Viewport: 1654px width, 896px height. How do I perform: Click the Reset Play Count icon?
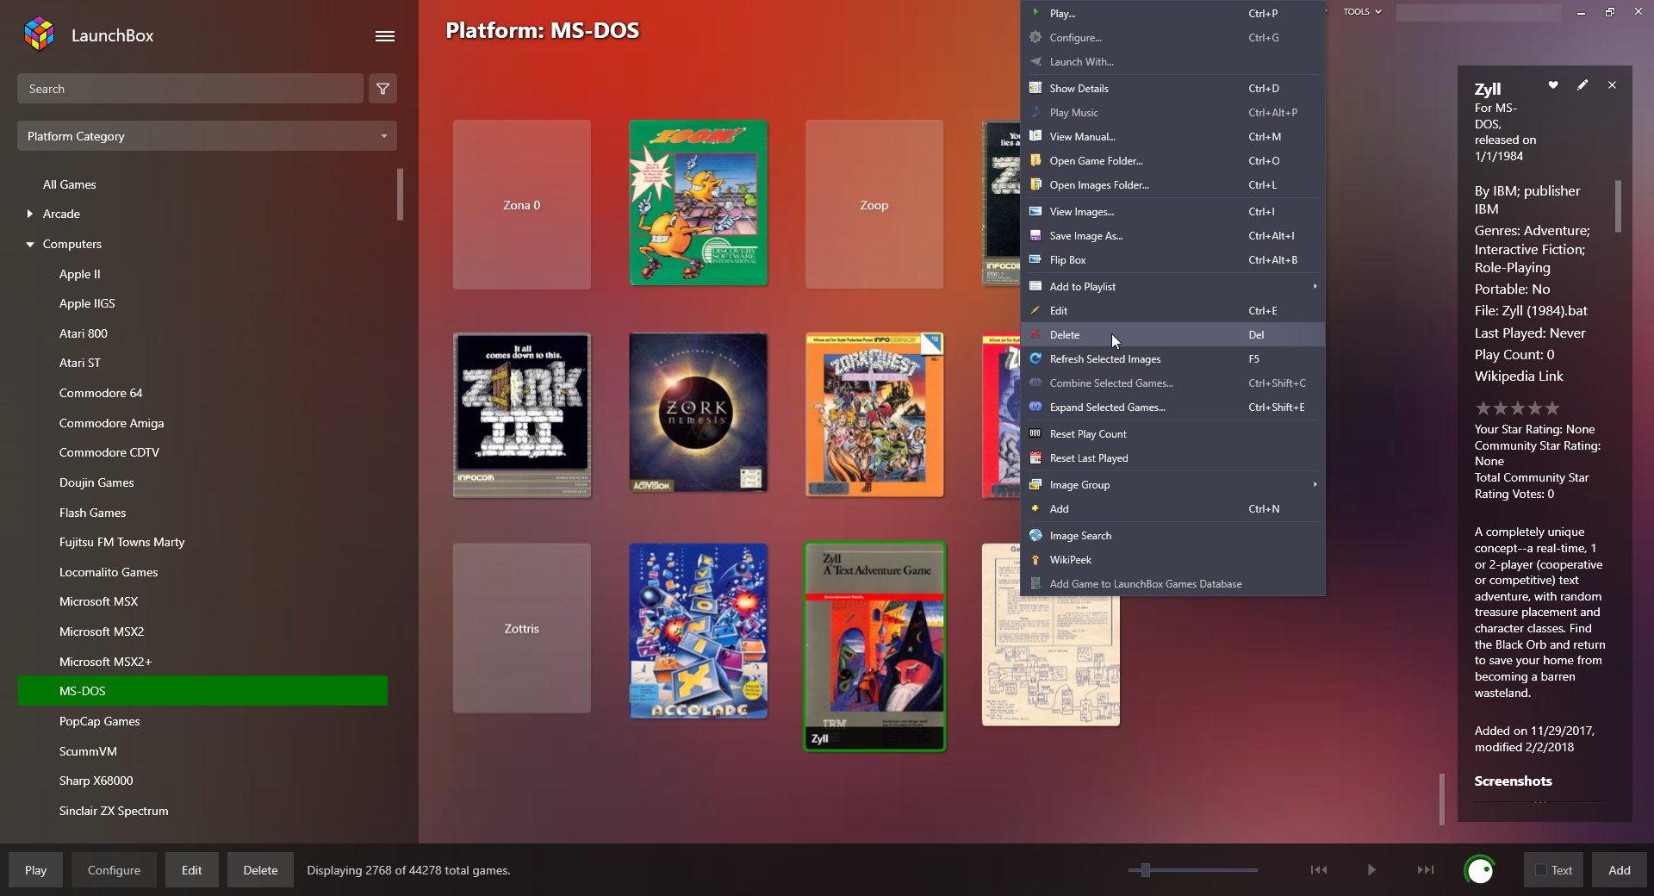point(1035,433)
